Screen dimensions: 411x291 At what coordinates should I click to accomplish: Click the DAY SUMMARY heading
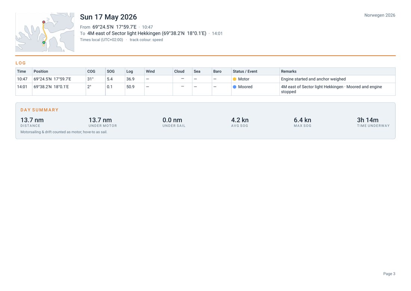tap(40, 110)
